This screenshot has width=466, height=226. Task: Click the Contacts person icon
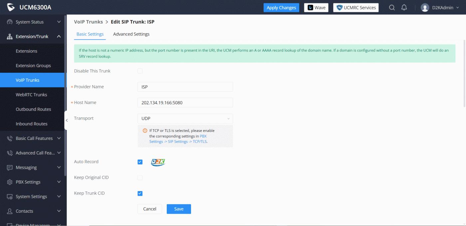pyautogui.click(x=10, y=211)
